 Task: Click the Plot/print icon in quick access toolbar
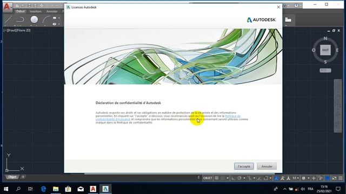42,5
